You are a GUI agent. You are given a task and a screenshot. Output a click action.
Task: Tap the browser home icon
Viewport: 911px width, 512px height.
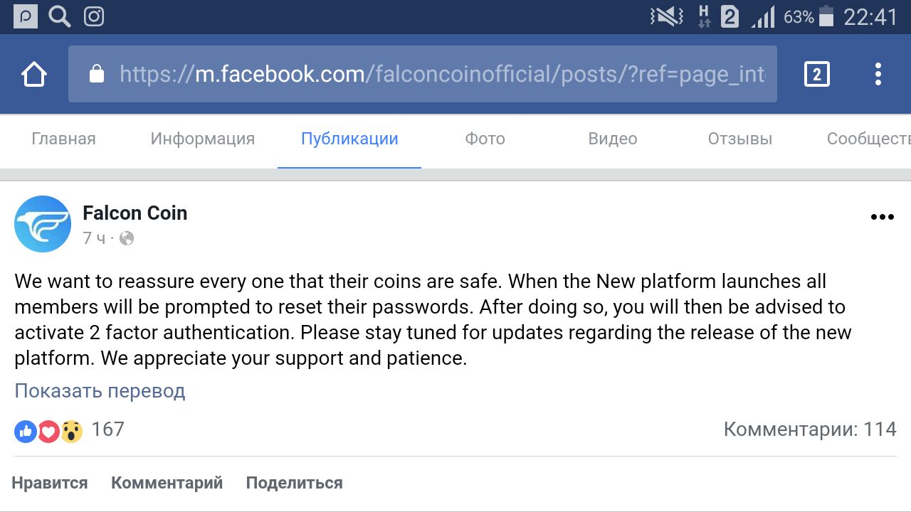point(34,74)
